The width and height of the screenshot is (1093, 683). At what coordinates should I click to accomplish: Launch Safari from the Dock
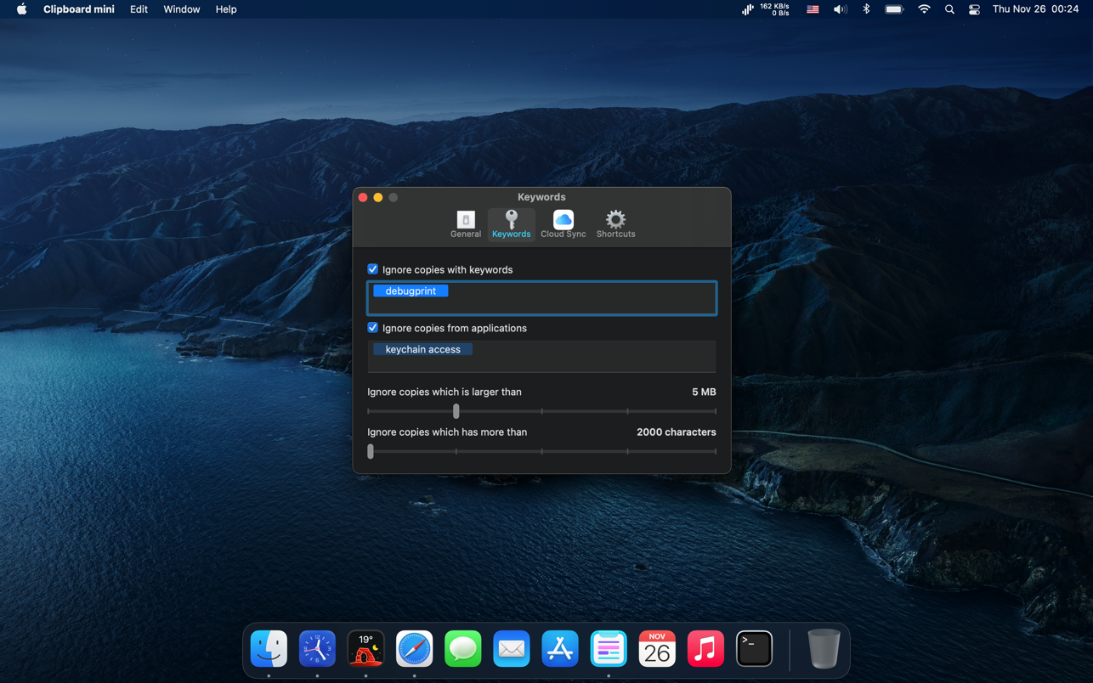pos(414,649)
